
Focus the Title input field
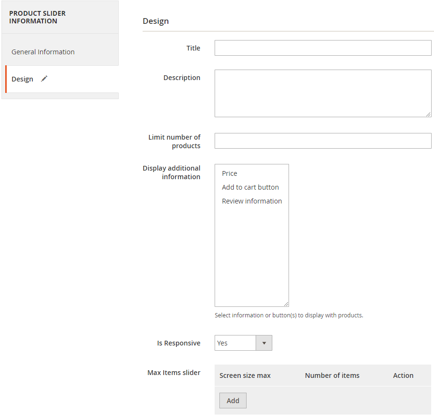[x=323, y=48]
